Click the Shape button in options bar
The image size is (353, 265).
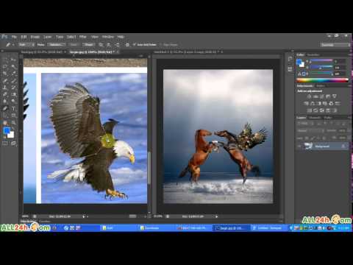[89, 45]
